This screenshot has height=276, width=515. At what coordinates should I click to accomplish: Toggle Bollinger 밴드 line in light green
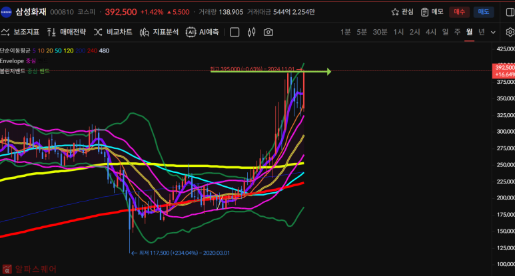[x=45, y=71]
